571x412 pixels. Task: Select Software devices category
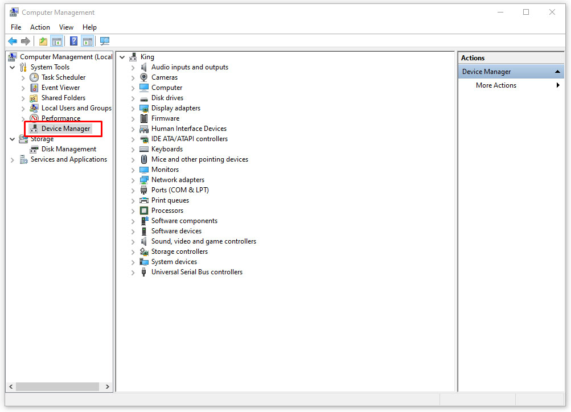176,231
